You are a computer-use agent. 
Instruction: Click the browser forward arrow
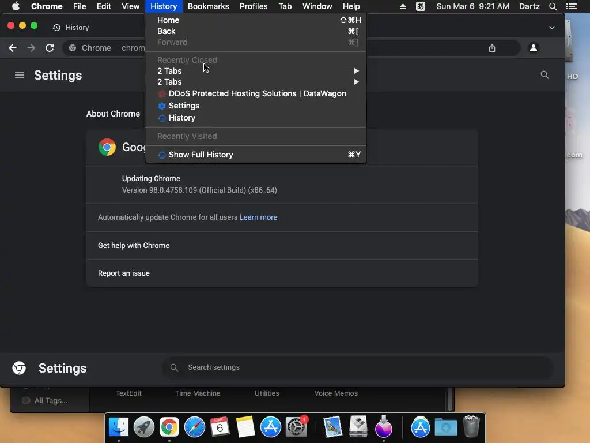[x=31, y=48]
